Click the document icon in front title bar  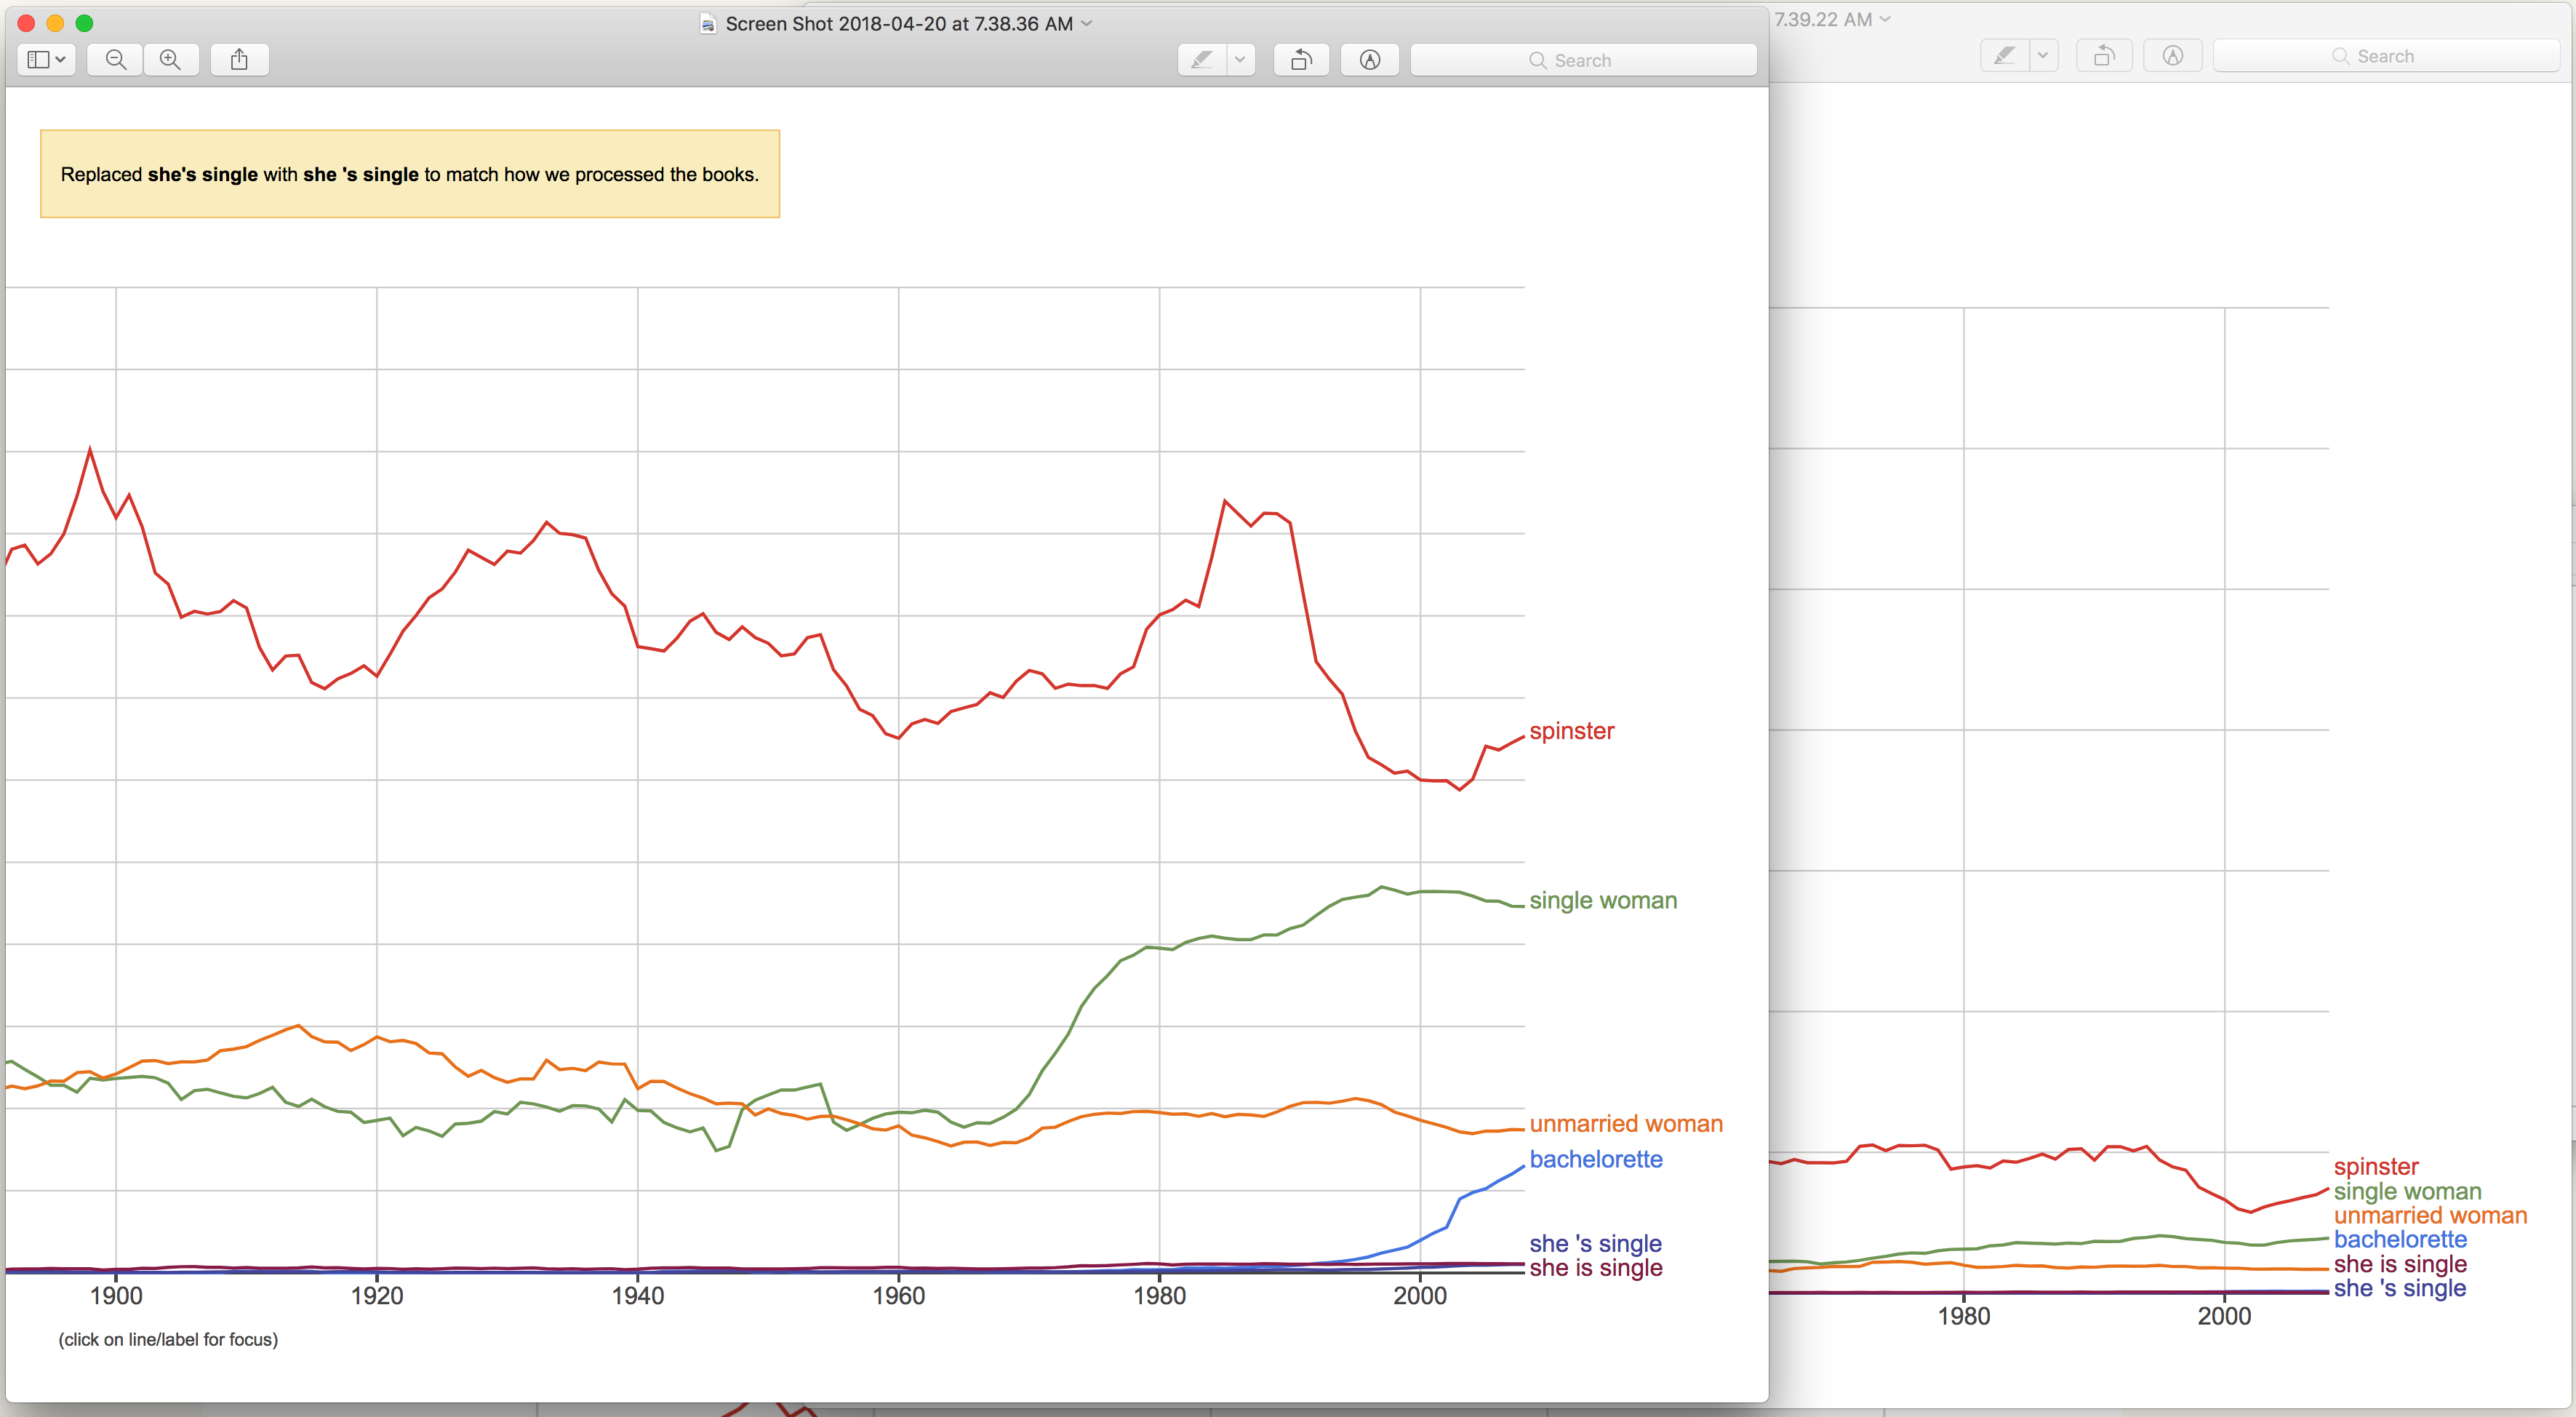(x=707, y=24)
